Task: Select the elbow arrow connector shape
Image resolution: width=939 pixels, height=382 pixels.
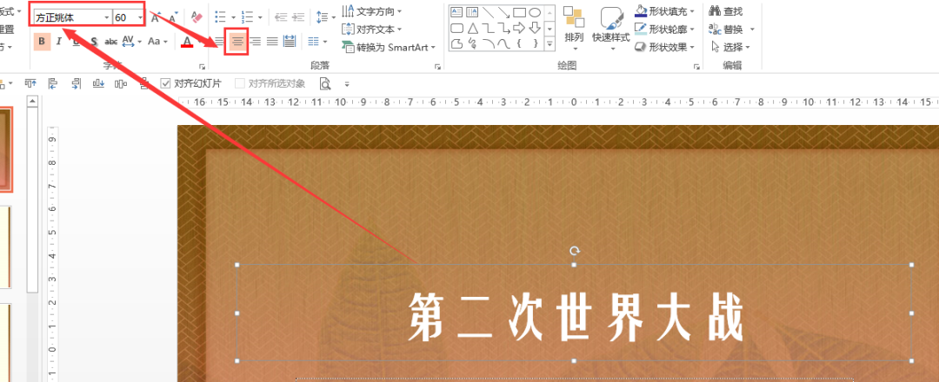Action: pyautogui.click(x=503, y=28)
